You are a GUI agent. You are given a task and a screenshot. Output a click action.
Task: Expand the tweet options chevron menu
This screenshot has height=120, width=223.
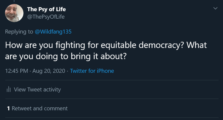pos(215,9)
